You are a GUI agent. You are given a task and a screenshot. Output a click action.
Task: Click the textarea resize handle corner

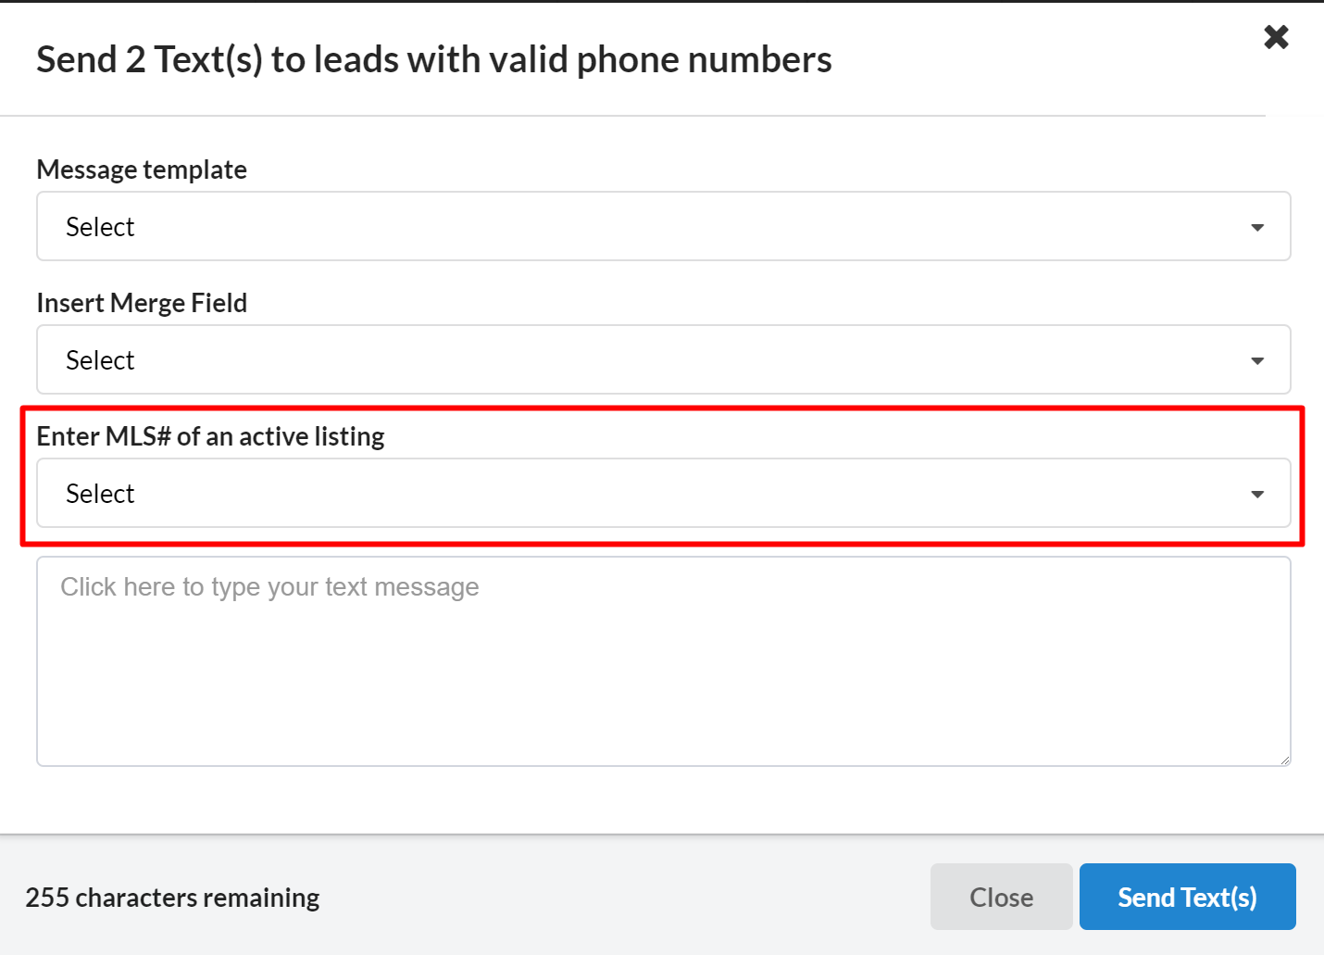click(1284, 760)
